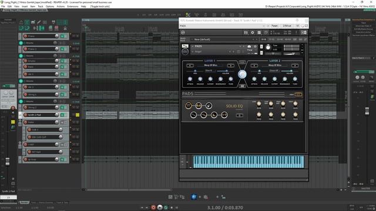
Task: Open the PADS preset dropdown in FX window
Action: point(222,26)
